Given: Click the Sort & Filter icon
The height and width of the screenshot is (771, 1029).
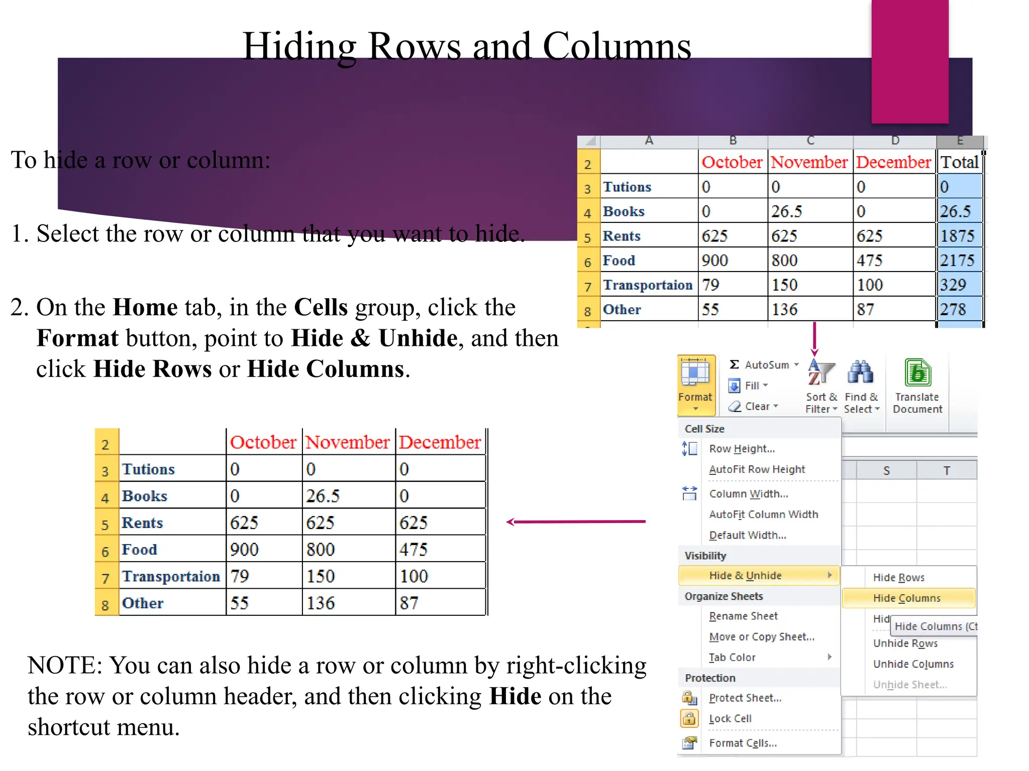Looking at the screenshot, I should [x=821, y=373].
